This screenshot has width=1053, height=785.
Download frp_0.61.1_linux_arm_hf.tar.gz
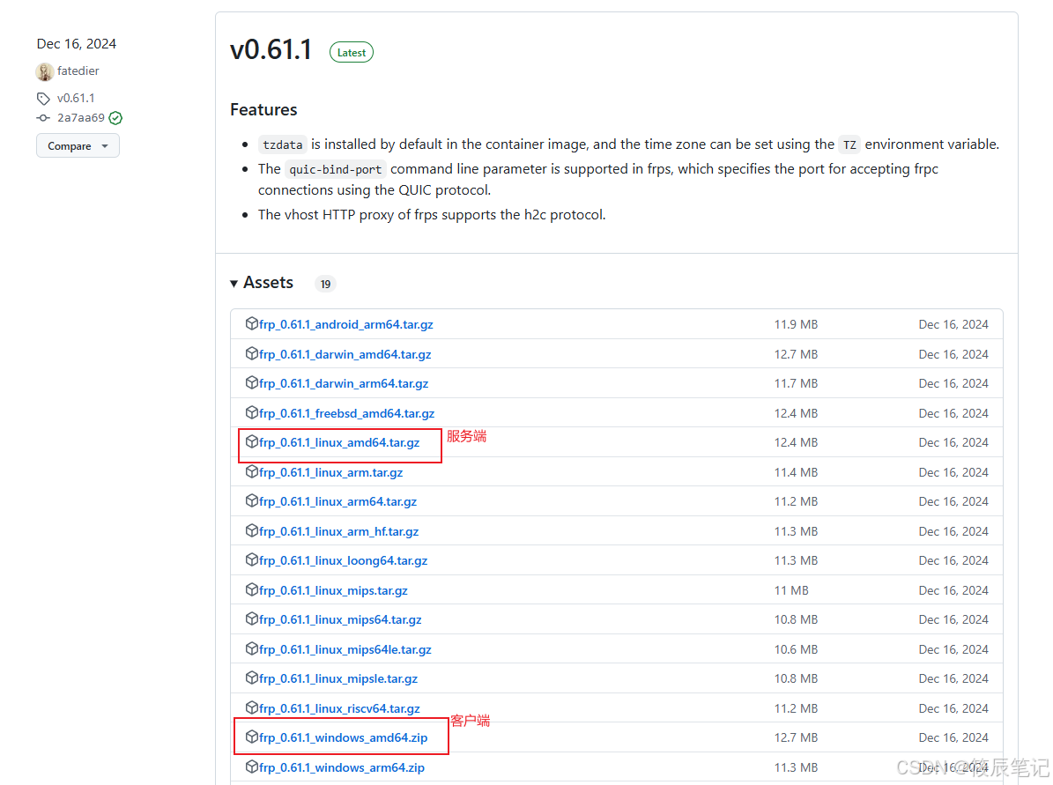339,531
